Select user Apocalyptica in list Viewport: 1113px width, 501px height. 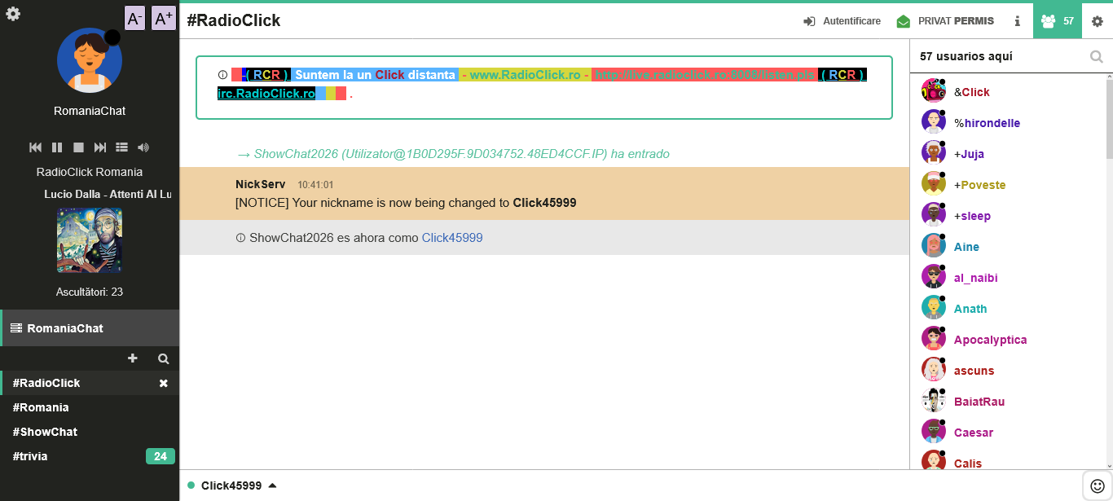point(990,340)
